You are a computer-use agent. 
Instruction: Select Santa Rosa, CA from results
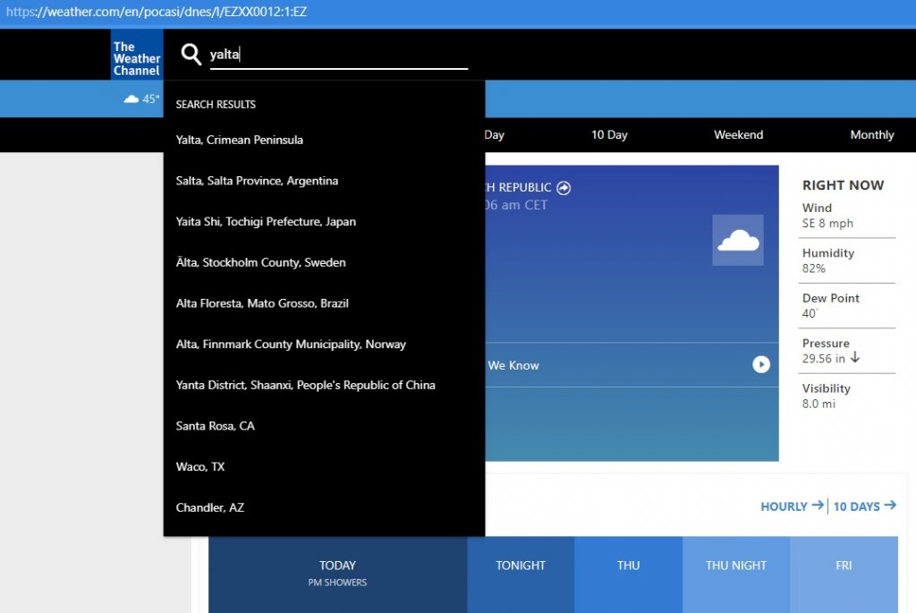click(216, 426)
